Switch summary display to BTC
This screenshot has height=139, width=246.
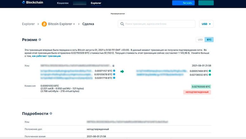coord(209,40)
